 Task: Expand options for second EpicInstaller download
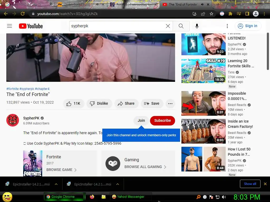tap(118, 184)
